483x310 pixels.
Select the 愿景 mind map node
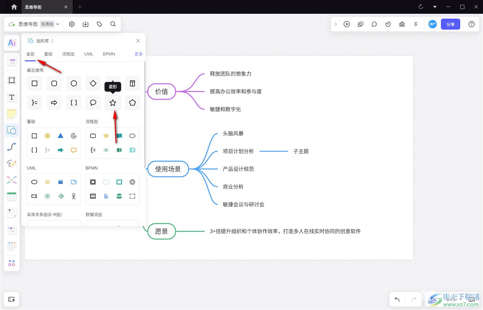point(161,231)
